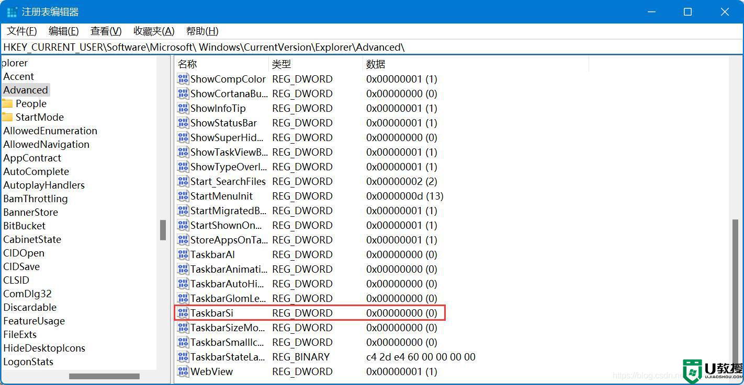Click the tree pane vertical scrollbar thumb
This screenshot has height=385, width=744.
coord(163,230)
